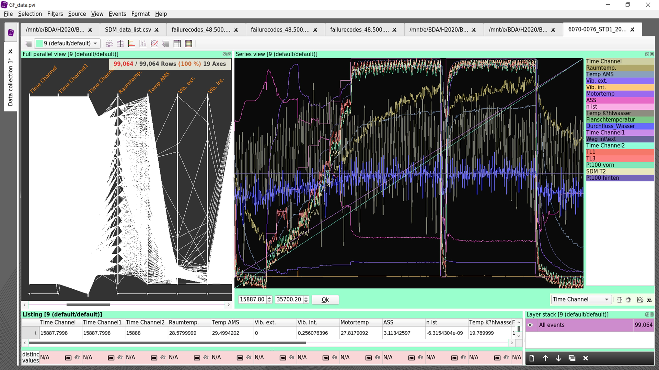Click the 35700.20 range end input field

click(x=289, y=299)
